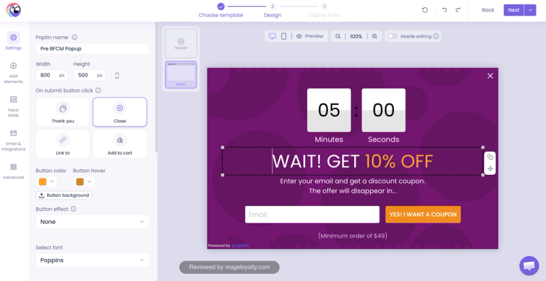The image size is (546, 281).
Task: Duplicate the selected headline element
Action: point(490,157)
